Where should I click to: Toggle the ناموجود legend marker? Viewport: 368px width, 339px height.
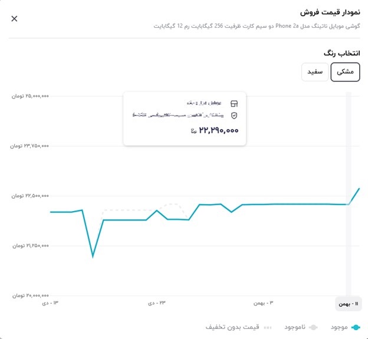(x=313, y=327)
